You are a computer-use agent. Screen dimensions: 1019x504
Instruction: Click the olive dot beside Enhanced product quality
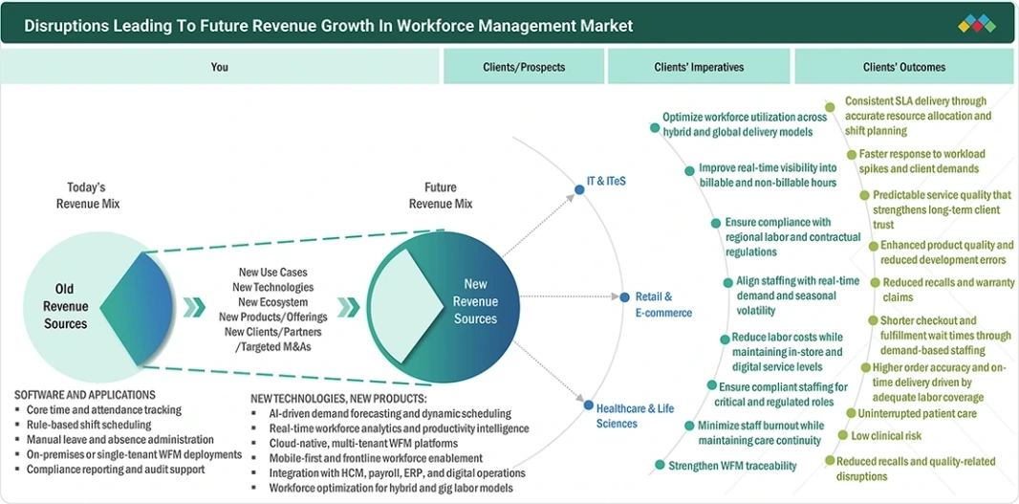click(873, 246)
